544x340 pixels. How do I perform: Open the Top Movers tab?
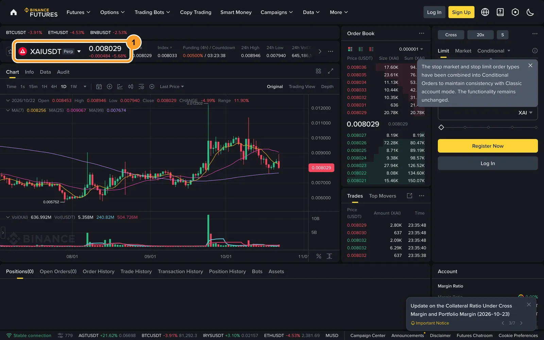tap(382, 196)
